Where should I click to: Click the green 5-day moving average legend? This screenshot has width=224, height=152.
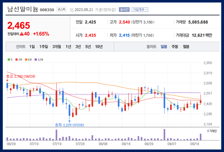(x=10, y=60)
